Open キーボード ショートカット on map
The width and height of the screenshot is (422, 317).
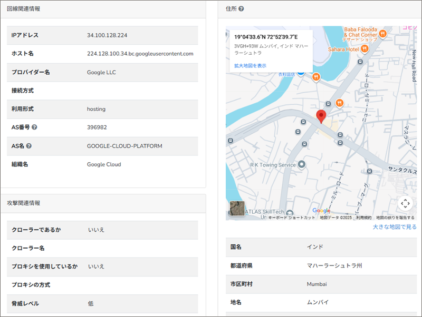[x=292, y=217]
